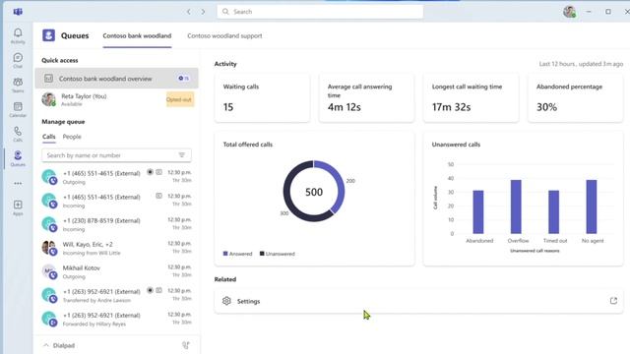
Task: Open Contoso bank woodland overview
Action: [116, 79]
